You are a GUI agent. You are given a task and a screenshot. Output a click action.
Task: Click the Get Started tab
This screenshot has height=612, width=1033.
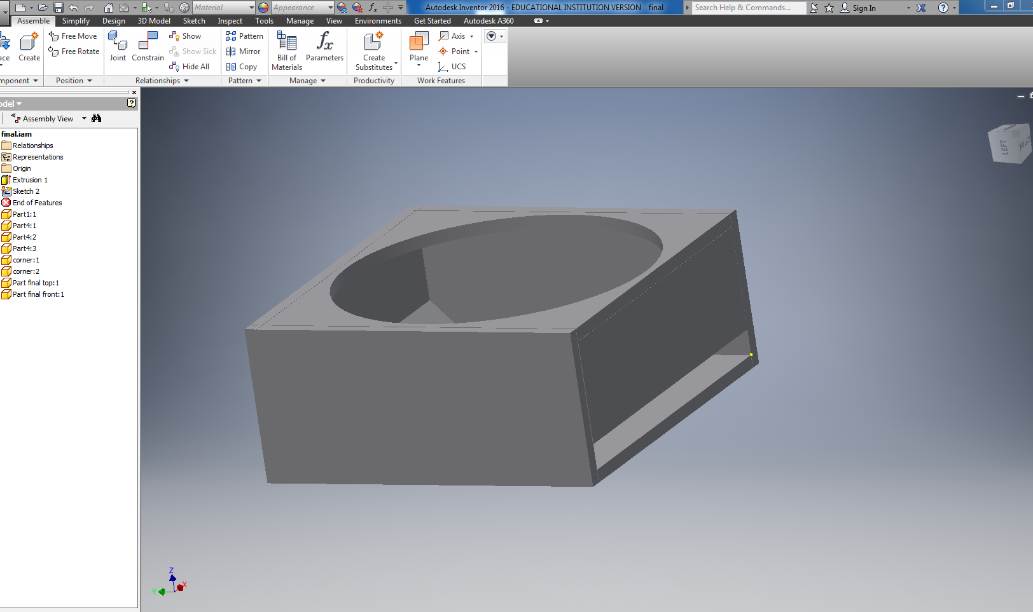tap(433, 21)
